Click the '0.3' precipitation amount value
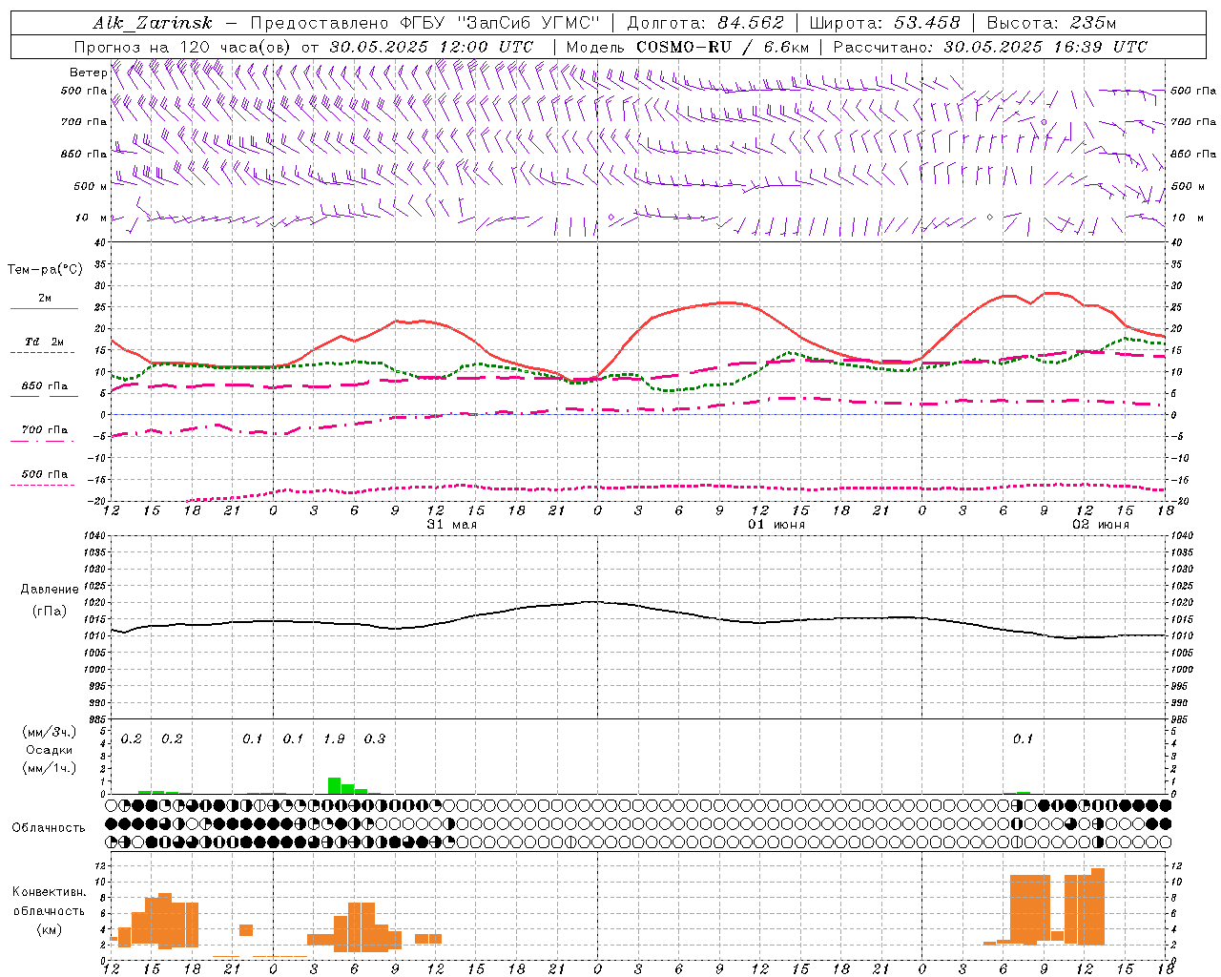Viewport: 1221px width, 977px height. click(375, 738)
